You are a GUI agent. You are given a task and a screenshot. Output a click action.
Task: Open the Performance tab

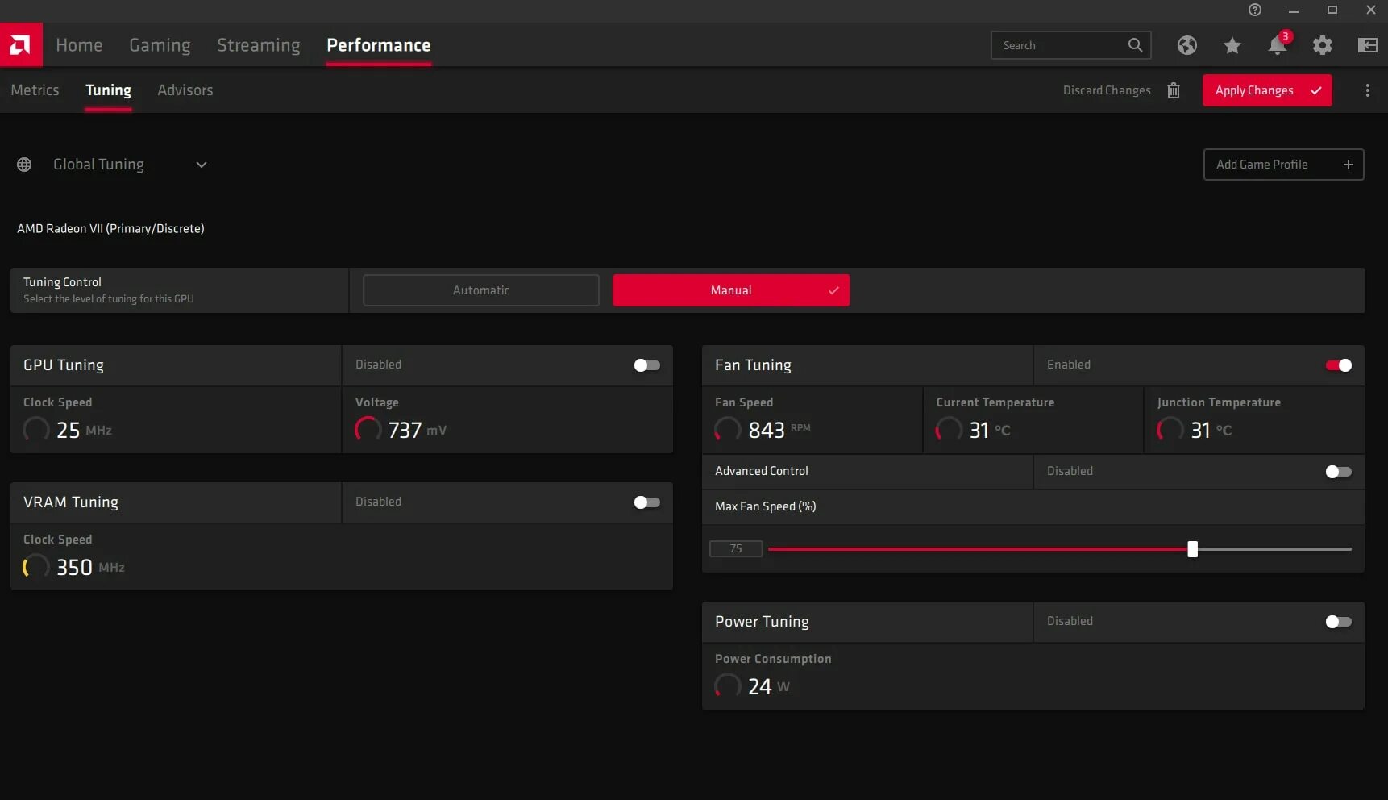379,45
